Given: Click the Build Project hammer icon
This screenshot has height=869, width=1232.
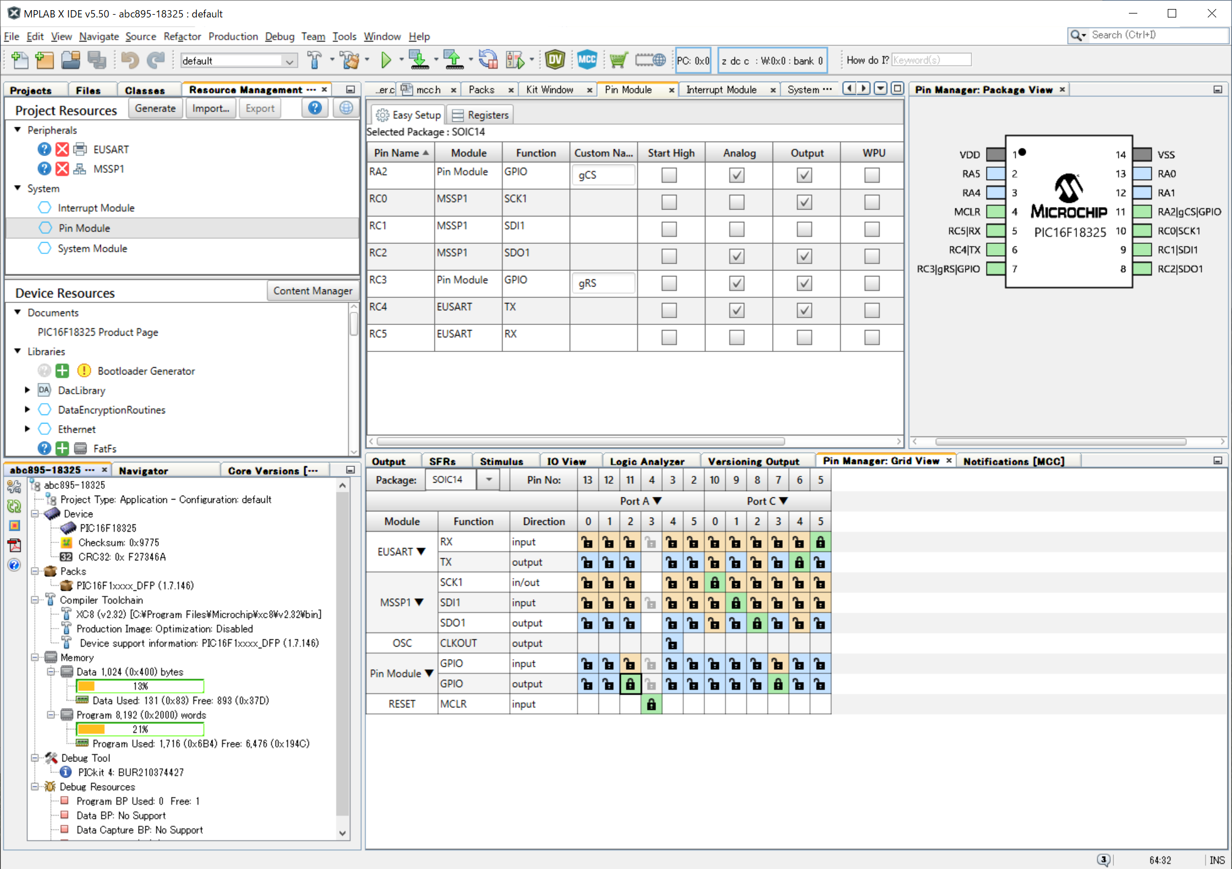Looking at the screenshot, I should [314, 60].
